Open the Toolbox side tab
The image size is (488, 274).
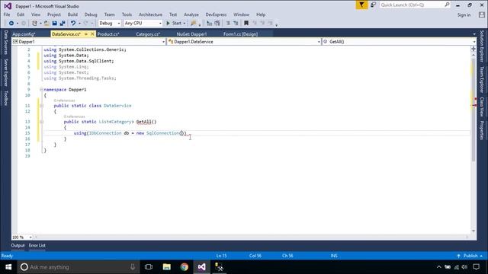(x=5, y=98)
